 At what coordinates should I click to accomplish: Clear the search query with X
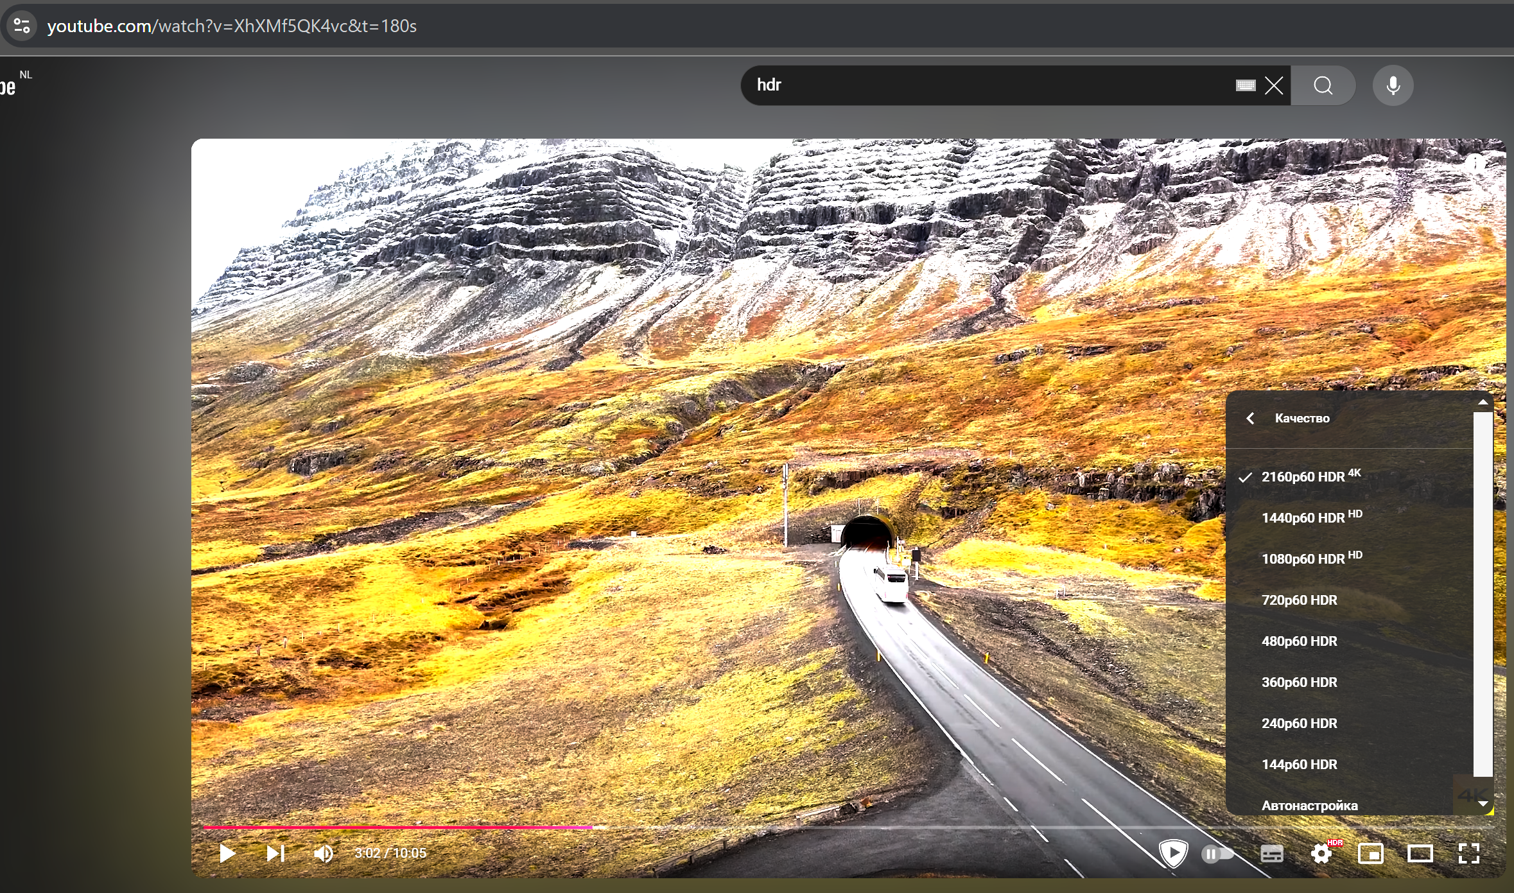[1274, 85]
